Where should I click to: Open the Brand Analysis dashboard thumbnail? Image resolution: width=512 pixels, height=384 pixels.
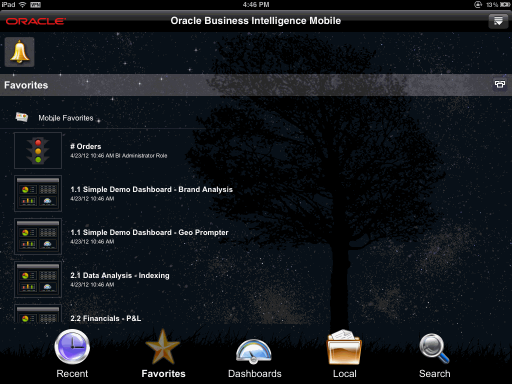point(38,193)
